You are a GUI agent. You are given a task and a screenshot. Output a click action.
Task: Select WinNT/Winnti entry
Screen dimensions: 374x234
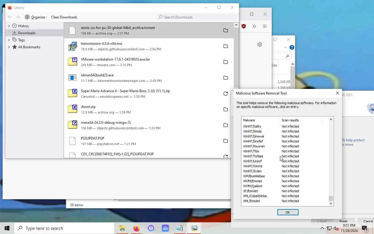[x=253, y=166]
